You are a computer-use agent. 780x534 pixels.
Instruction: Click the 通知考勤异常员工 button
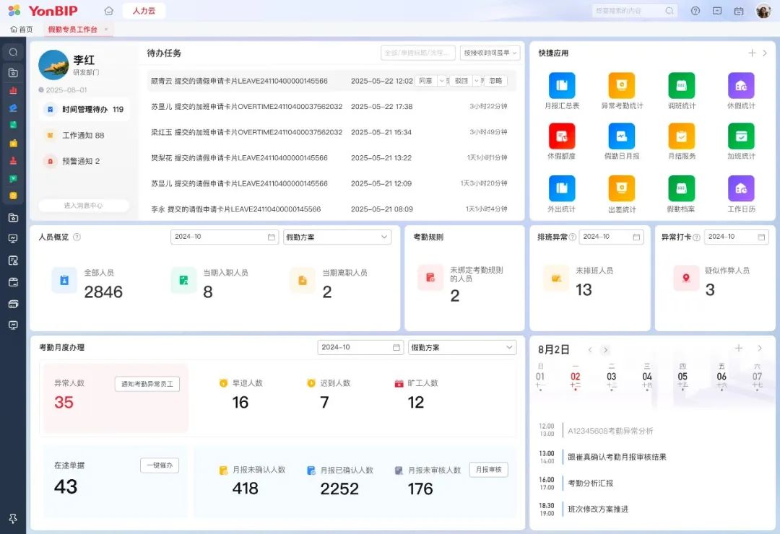click(x=147, y=384)
